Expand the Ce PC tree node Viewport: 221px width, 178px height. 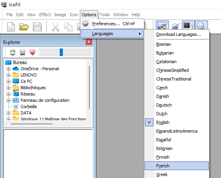click(x=8, y=81)
